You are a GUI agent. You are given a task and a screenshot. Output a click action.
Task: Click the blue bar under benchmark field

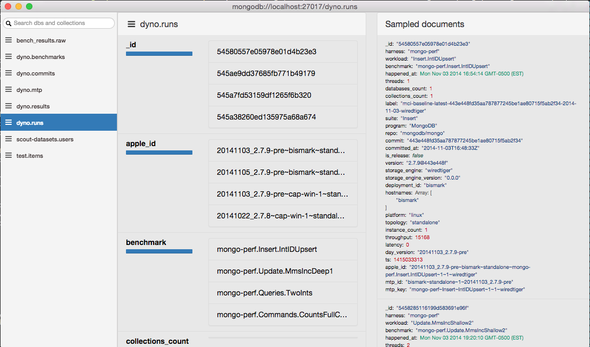[x=159, y=251]
